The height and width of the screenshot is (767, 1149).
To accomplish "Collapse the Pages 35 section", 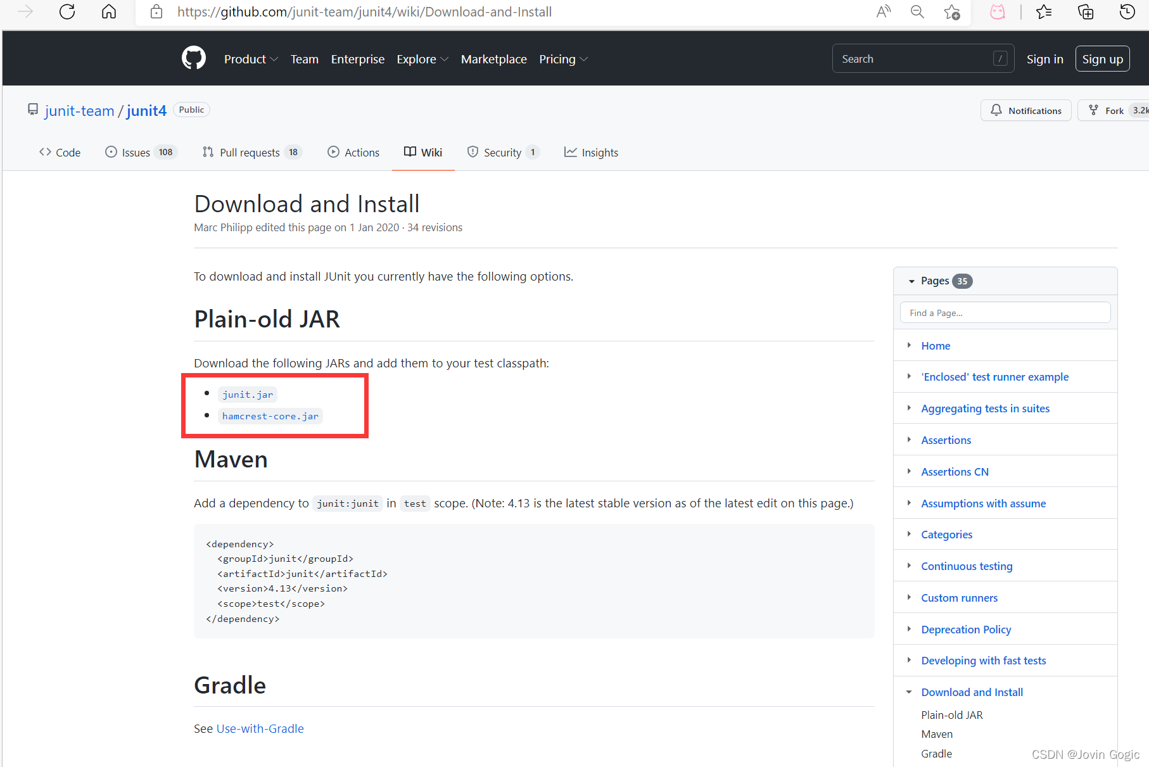I will [x=911, y=281].
